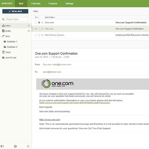Click the Inbox heading above list
This screenshot has width=149, height=149.
pyautogui.click(x=36, y=11)
